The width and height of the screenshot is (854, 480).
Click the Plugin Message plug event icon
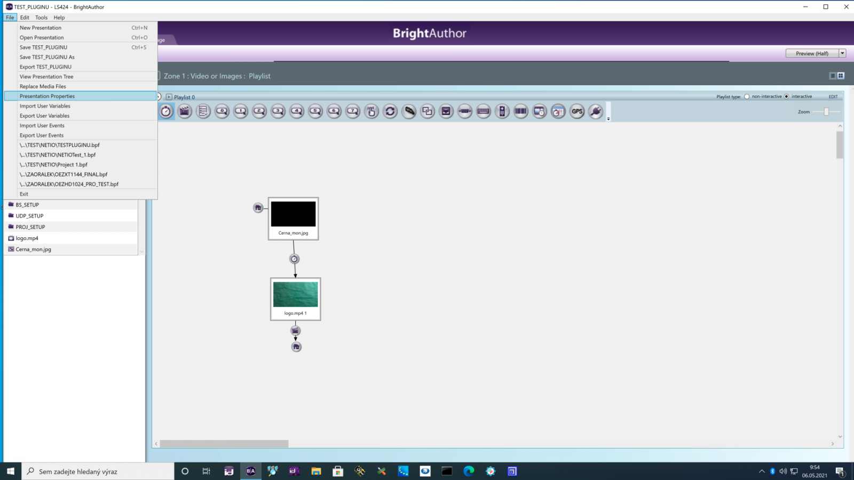[x=596, y=111]
